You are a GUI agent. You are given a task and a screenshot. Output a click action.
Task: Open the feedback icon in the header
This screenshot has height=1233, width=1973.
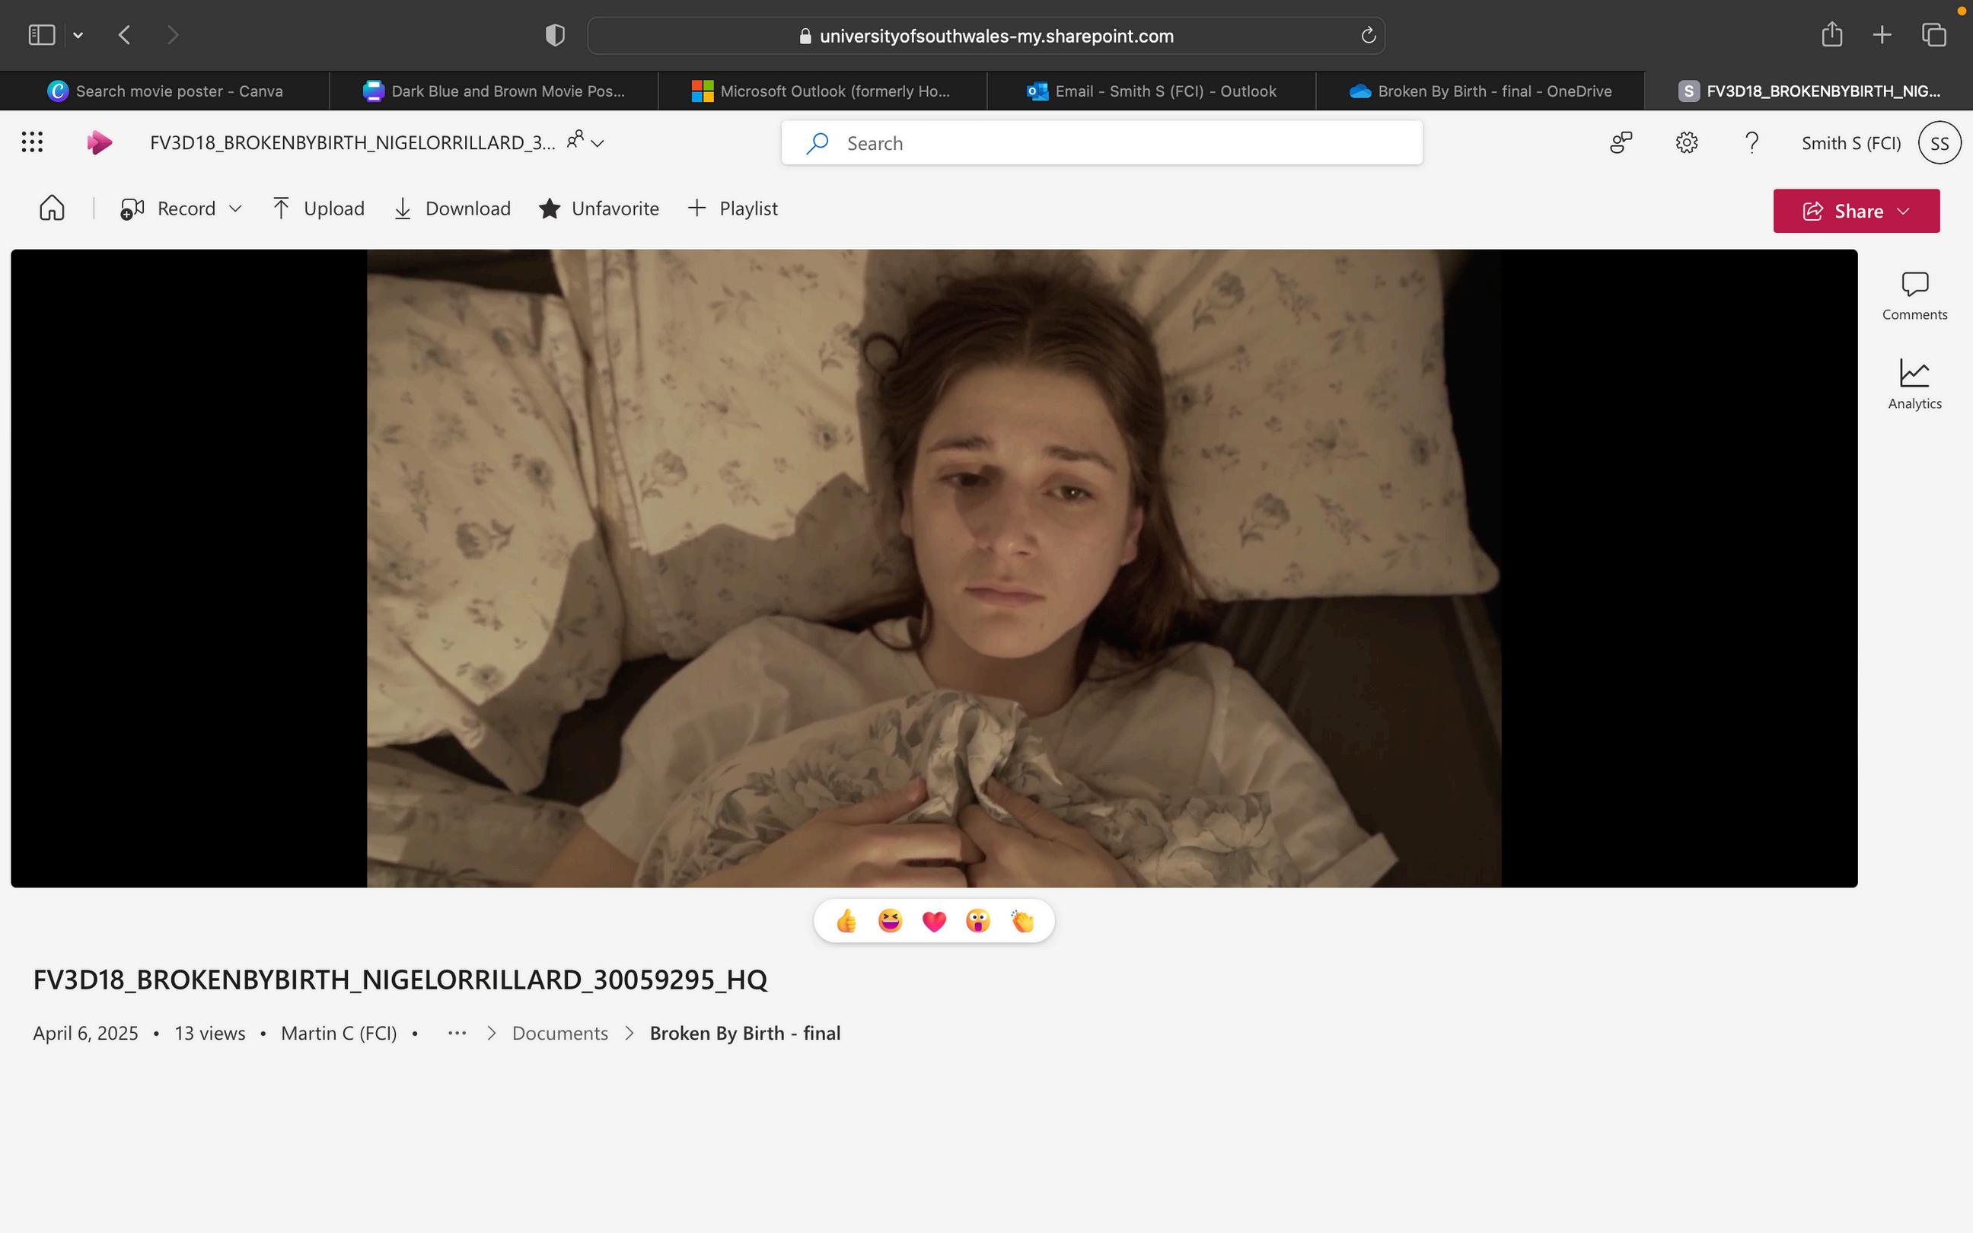coord(1621,143)
